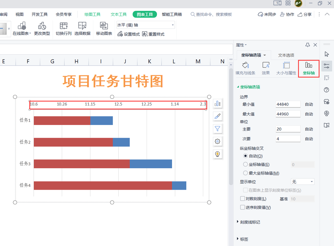Reset 次要 unit to 自动

[309, 139]
